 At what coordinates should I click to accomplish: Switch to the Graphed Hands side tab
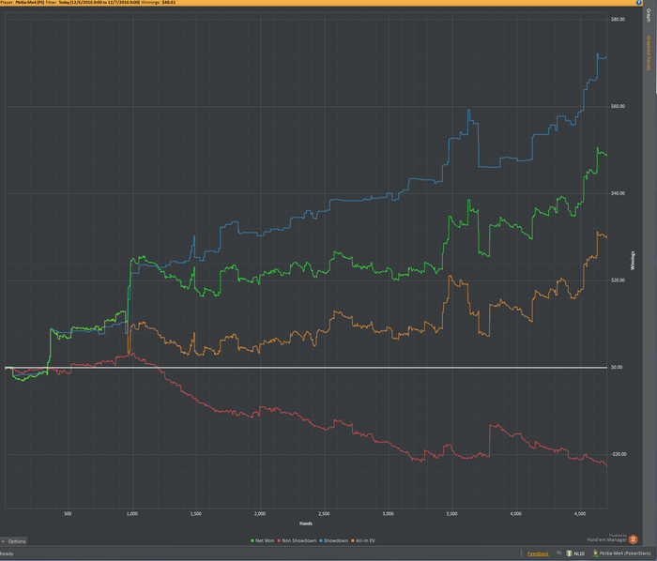click(x=649, y=53)
